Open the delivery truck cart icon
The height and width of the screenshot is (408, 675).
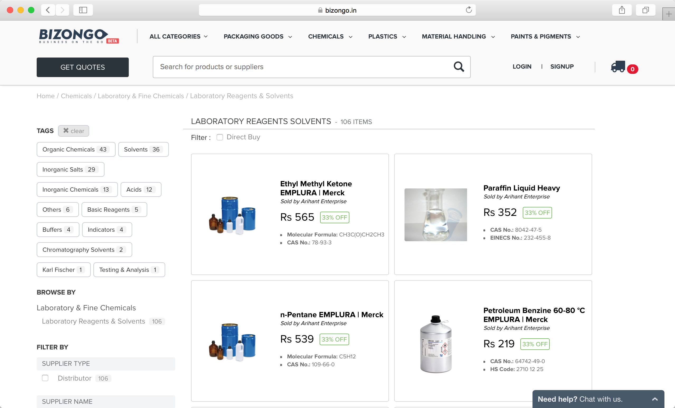click(x=618, y=67)
